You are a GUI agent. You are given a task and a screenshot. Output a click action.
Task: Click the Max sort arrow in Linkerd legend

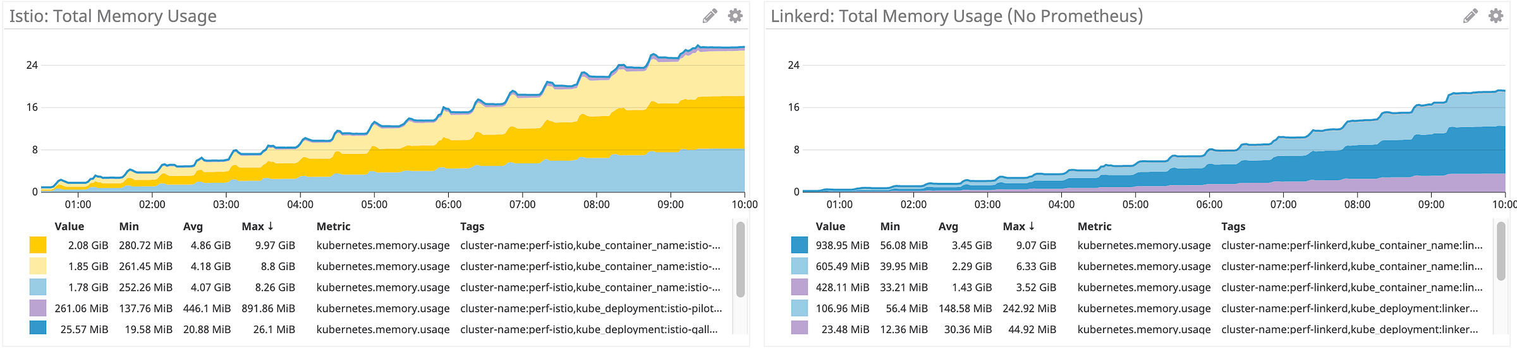(1032, 226)
